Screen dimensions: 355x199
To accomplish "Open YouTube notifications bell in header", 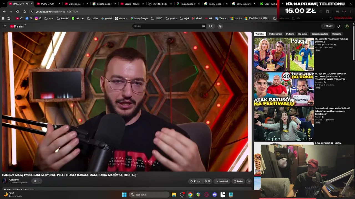I will coord(339,26).
